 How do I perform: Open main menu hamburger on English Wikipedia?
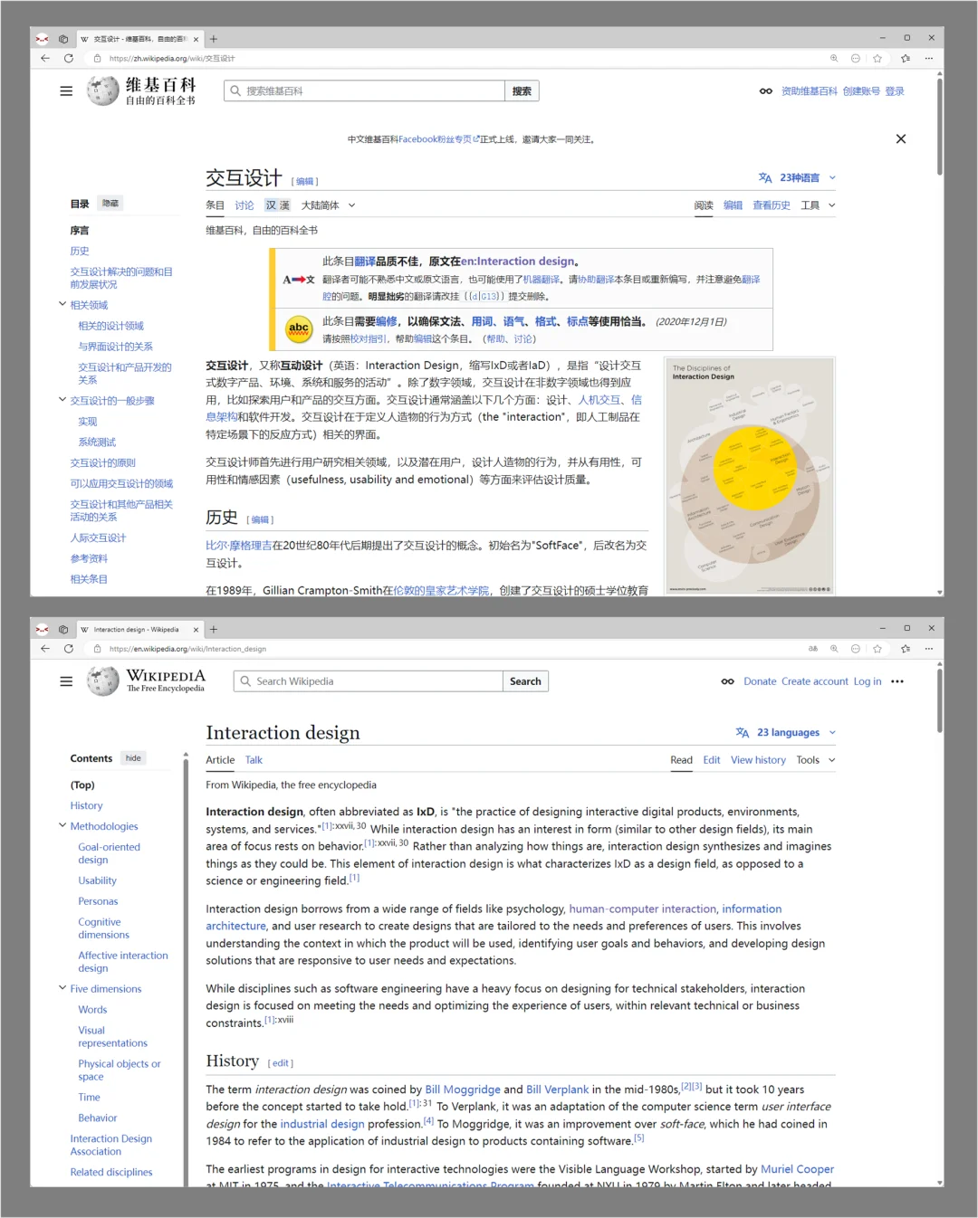pos(66,681)
